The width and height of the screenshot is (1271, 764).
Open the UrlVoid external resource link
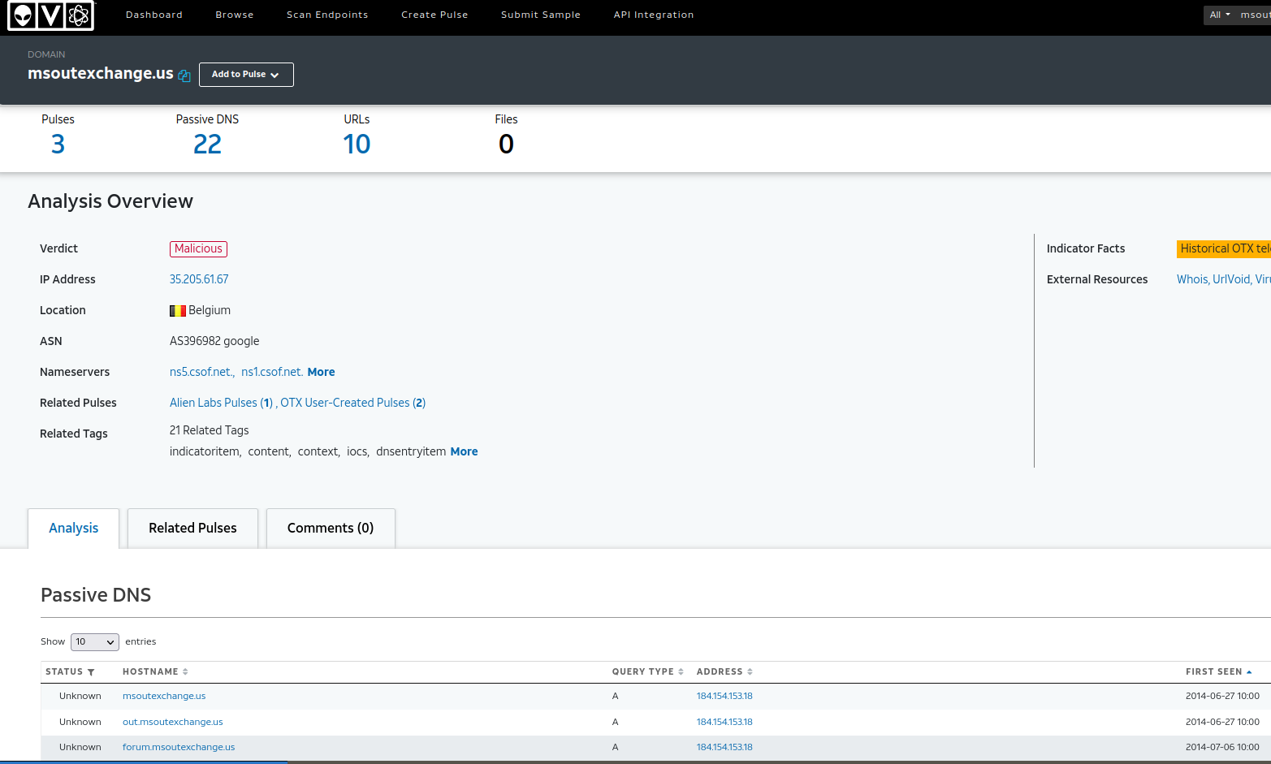(x=1232, y=279)
